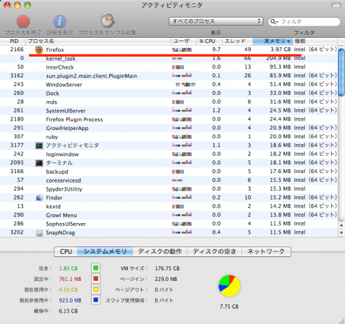Click the green free memory color swatch
Image resolution: width=345 pixels, height=324 pixels.
tap(96, 268)
